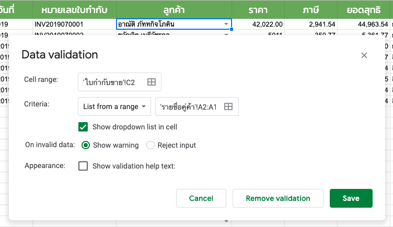The width and height of the screenshot is (393, 227).
Task: Click the cell range grid selector icon
Action: pyautogui.click(x=152, y=82)
